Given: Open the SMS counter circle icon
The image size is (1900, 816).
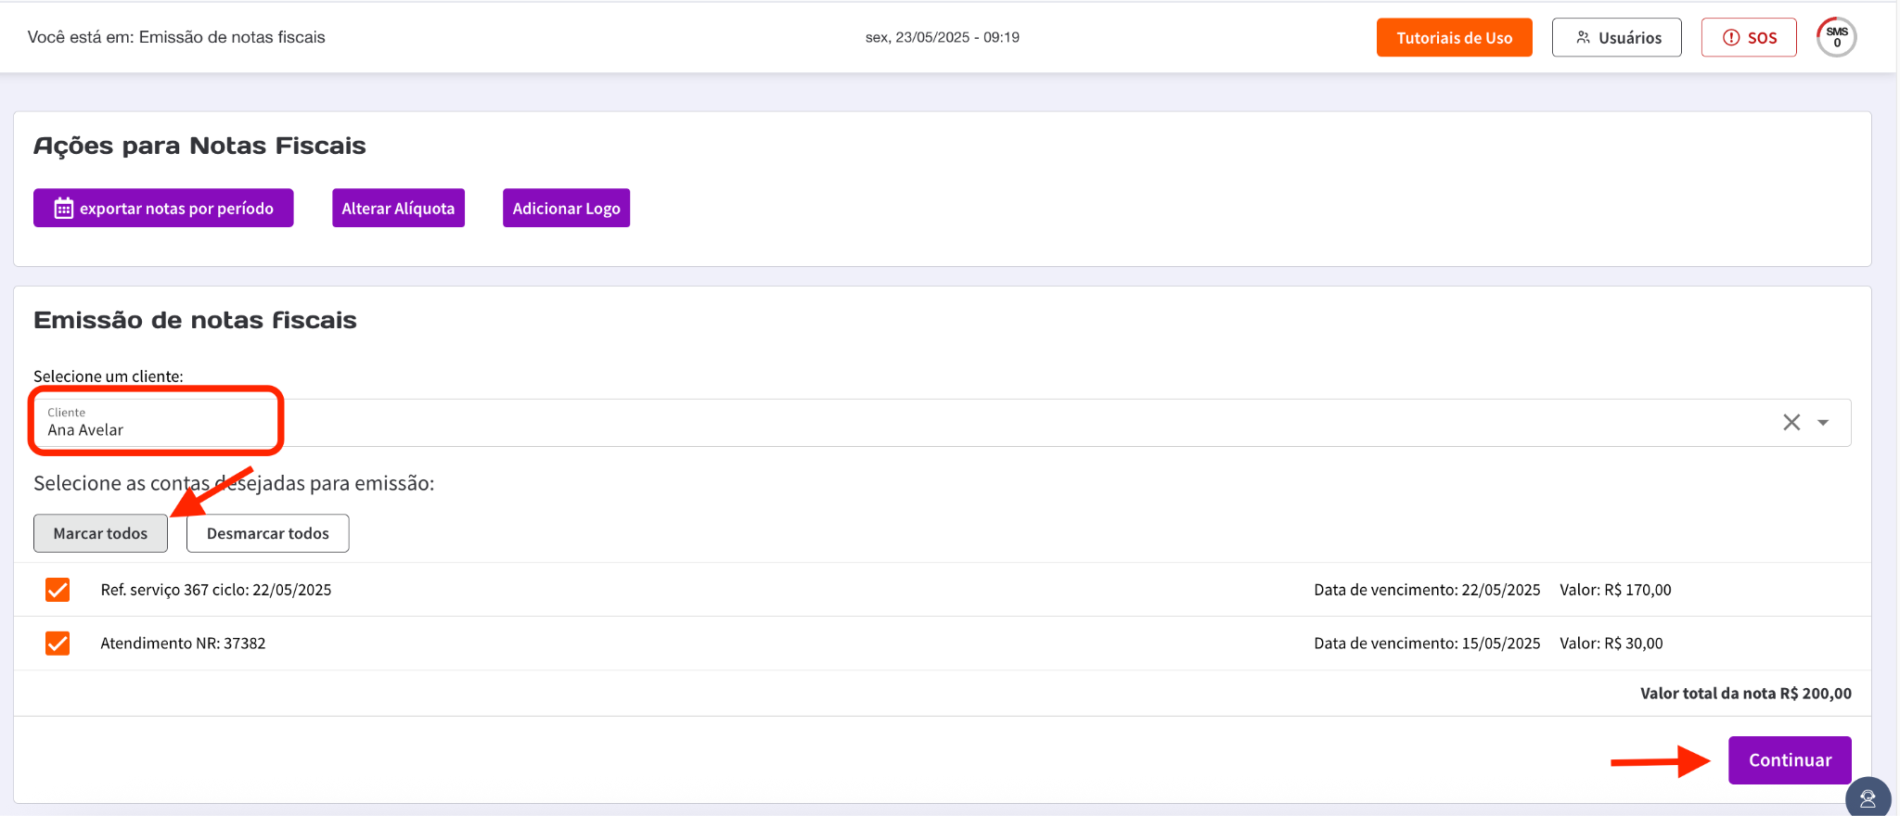Looking at the screenshot, I should click(x=1836, y=37).
